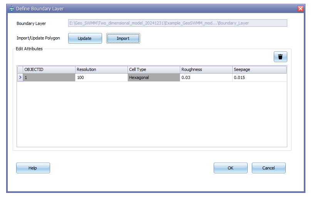The height and width of the screenshot is (204, 315).
Task: Click the Import polygon button
Action: 123,38
